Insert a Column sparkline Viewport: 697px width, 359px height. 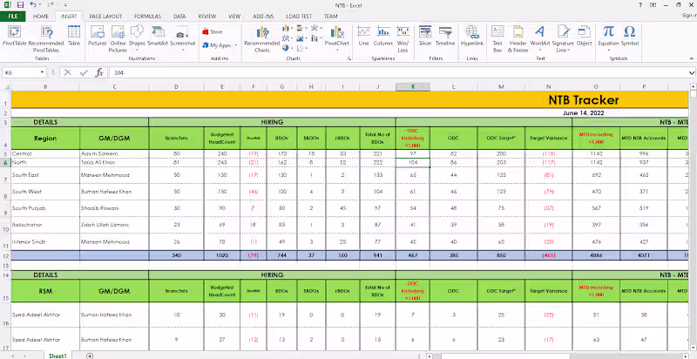(382, 36)
